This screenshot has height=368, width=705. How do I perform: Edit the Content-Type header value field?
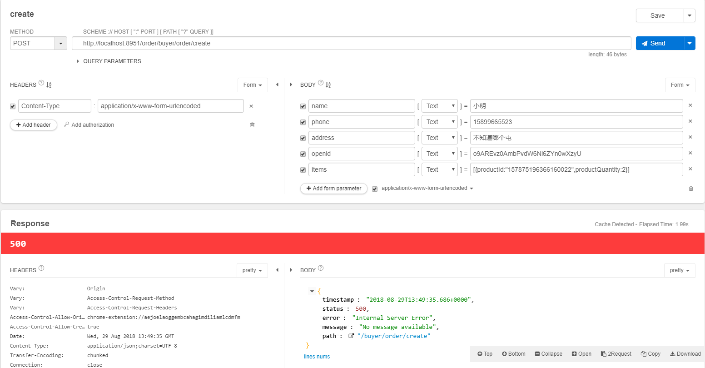[x=171, y=106]
